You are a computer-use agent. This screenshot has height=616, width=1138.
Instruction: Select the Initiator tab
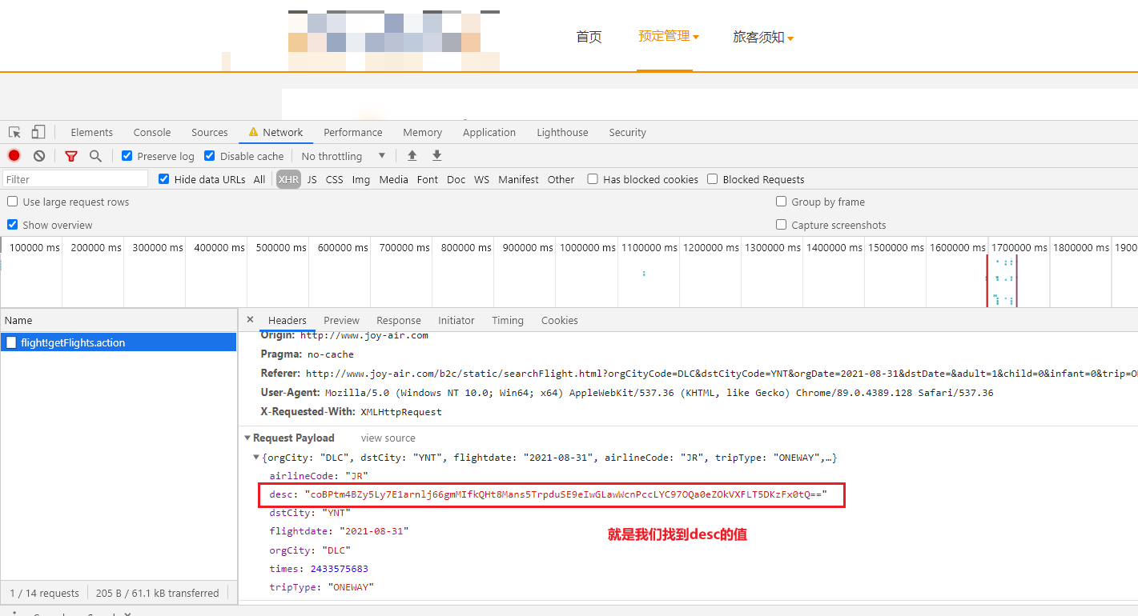pyautogui.click(x=456, y=320)
